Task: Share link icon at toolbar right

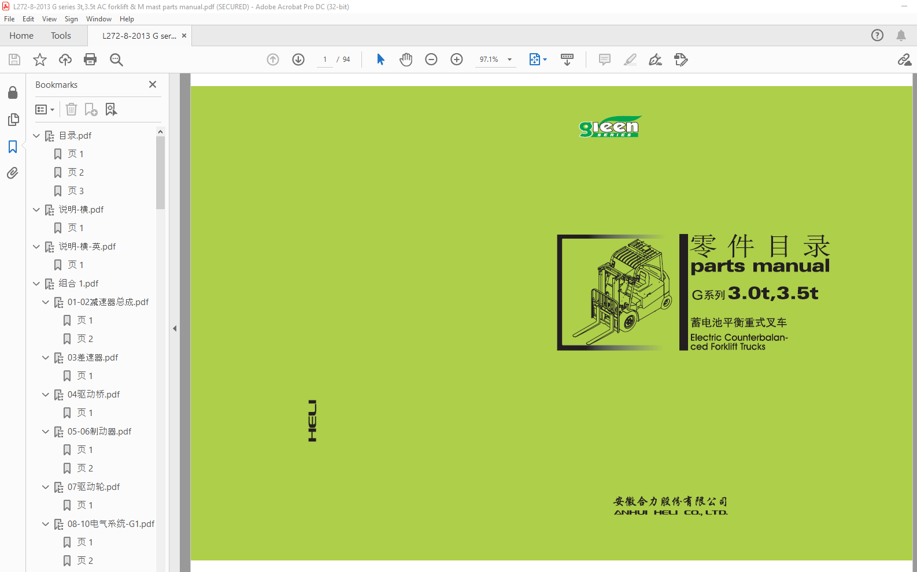Action: point(904,60)
